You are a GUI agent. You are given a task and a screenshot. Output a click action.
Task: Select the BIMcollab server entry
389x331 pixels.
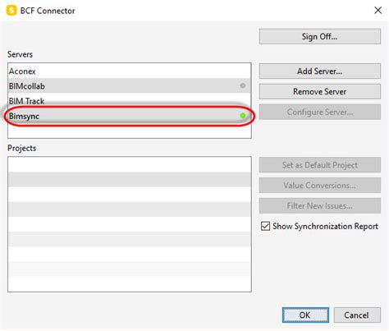coord(130,86)
